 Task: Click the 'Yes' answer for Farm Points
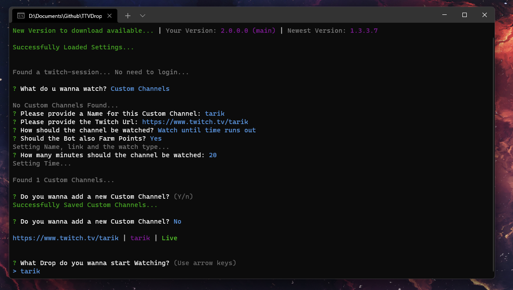[x=156, y=138]
